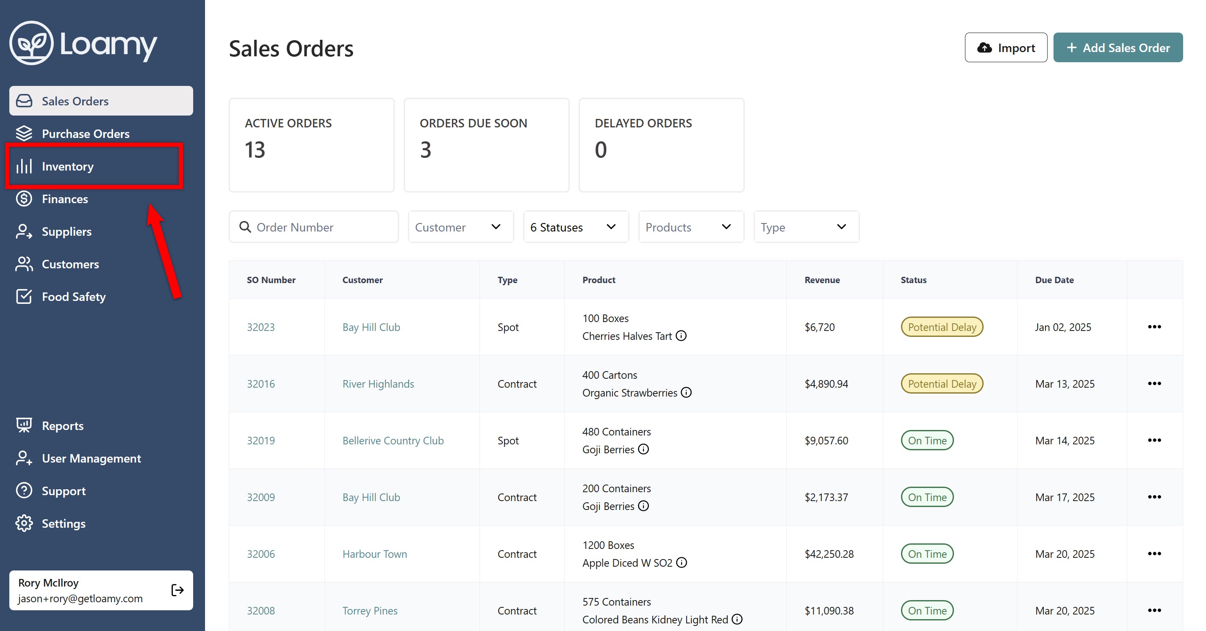
Task: Open the 6 Statuses dropdown
Action: pos(576,227)
